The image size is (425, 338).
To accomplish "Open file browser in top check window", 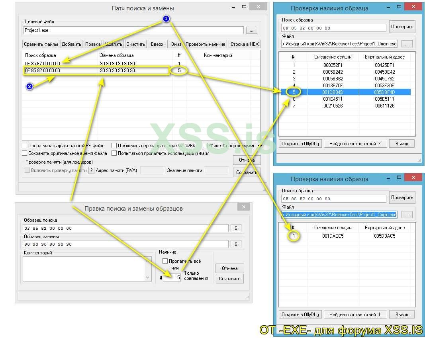I will [407, 44].
